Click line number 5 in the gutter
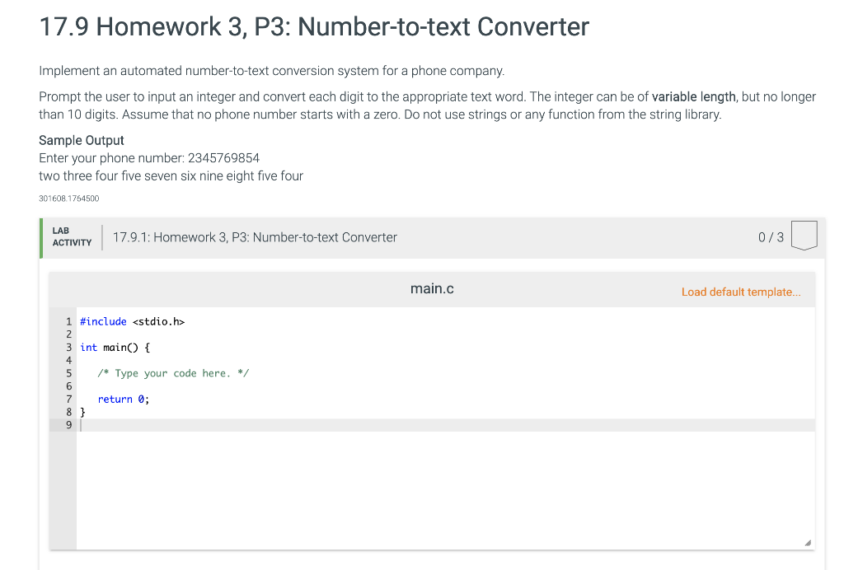844x570 pixels. pos(69,373)
